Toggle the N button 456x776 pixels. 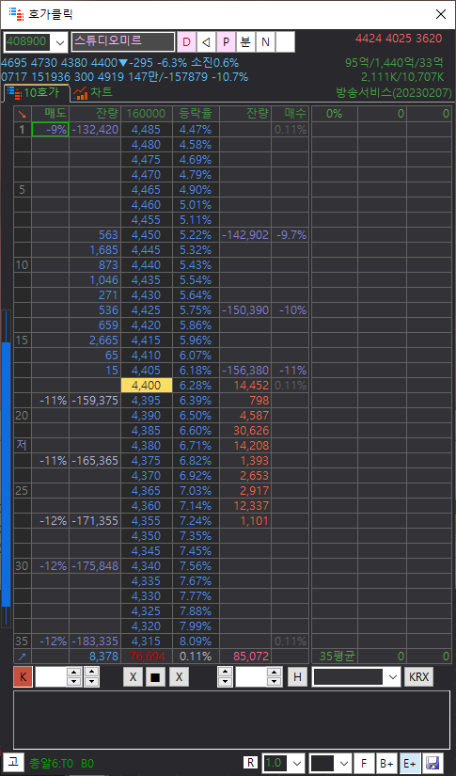click(265, 42)
